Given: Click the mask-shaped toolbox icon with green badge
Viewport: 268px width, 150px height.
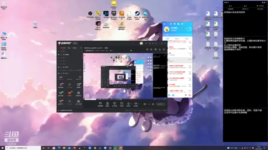Looking at the screenshot, I should 61,94.
